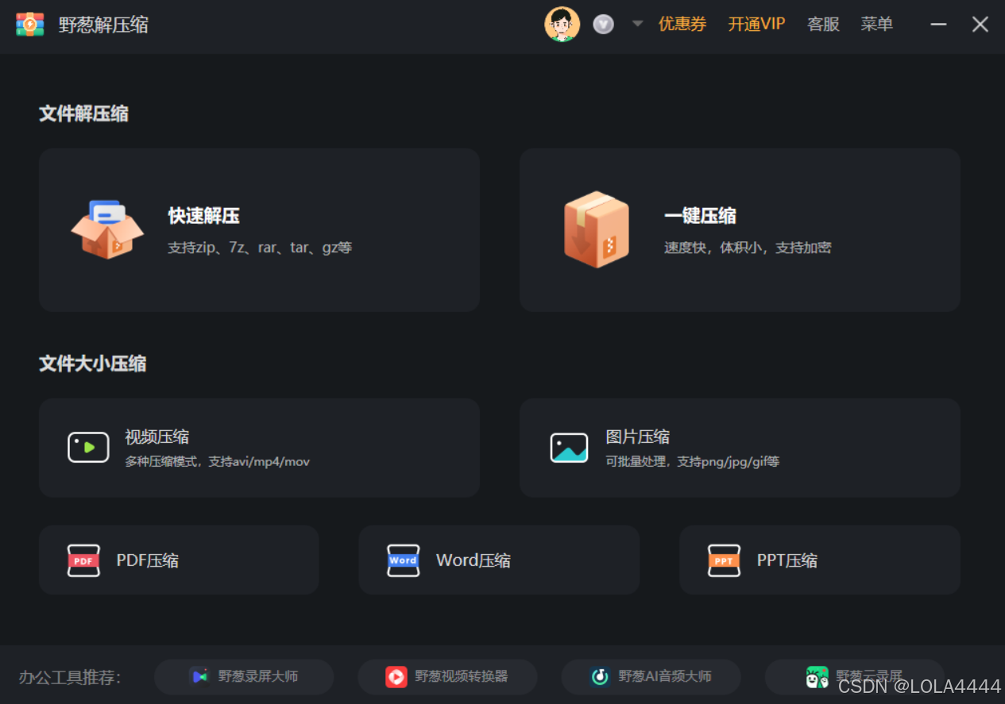Open the Word压缩 tool label
This screenshot has width=1005, height=704.
tap(474, 560)
